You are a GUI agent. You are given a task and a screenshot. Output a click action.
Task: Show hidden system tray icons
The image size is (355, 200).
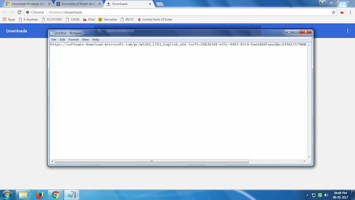307,195
